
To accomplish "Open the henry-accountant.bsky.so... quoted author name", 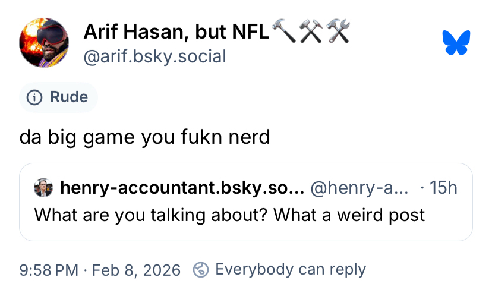I will click(x=182, y=188).
